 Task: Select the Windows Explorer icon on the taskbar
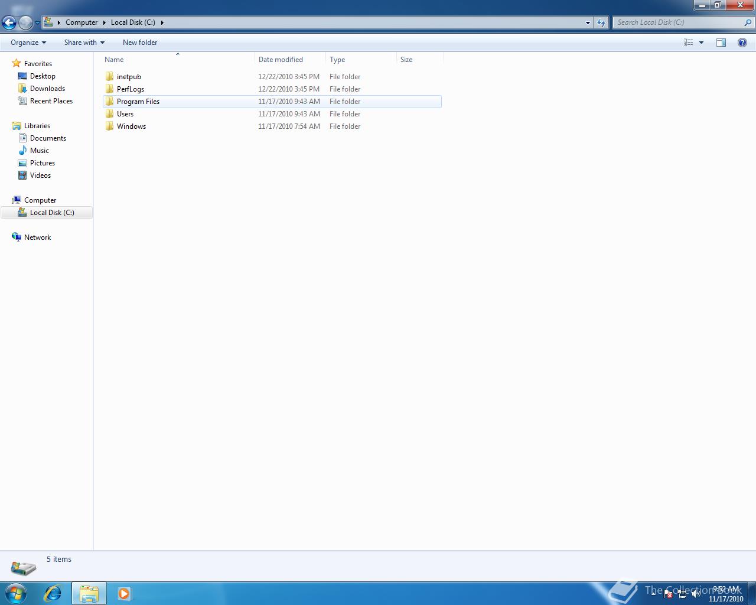89,593
